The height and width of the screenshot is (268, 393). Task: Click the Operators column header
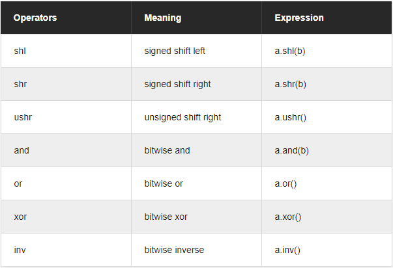pos(35,18)
